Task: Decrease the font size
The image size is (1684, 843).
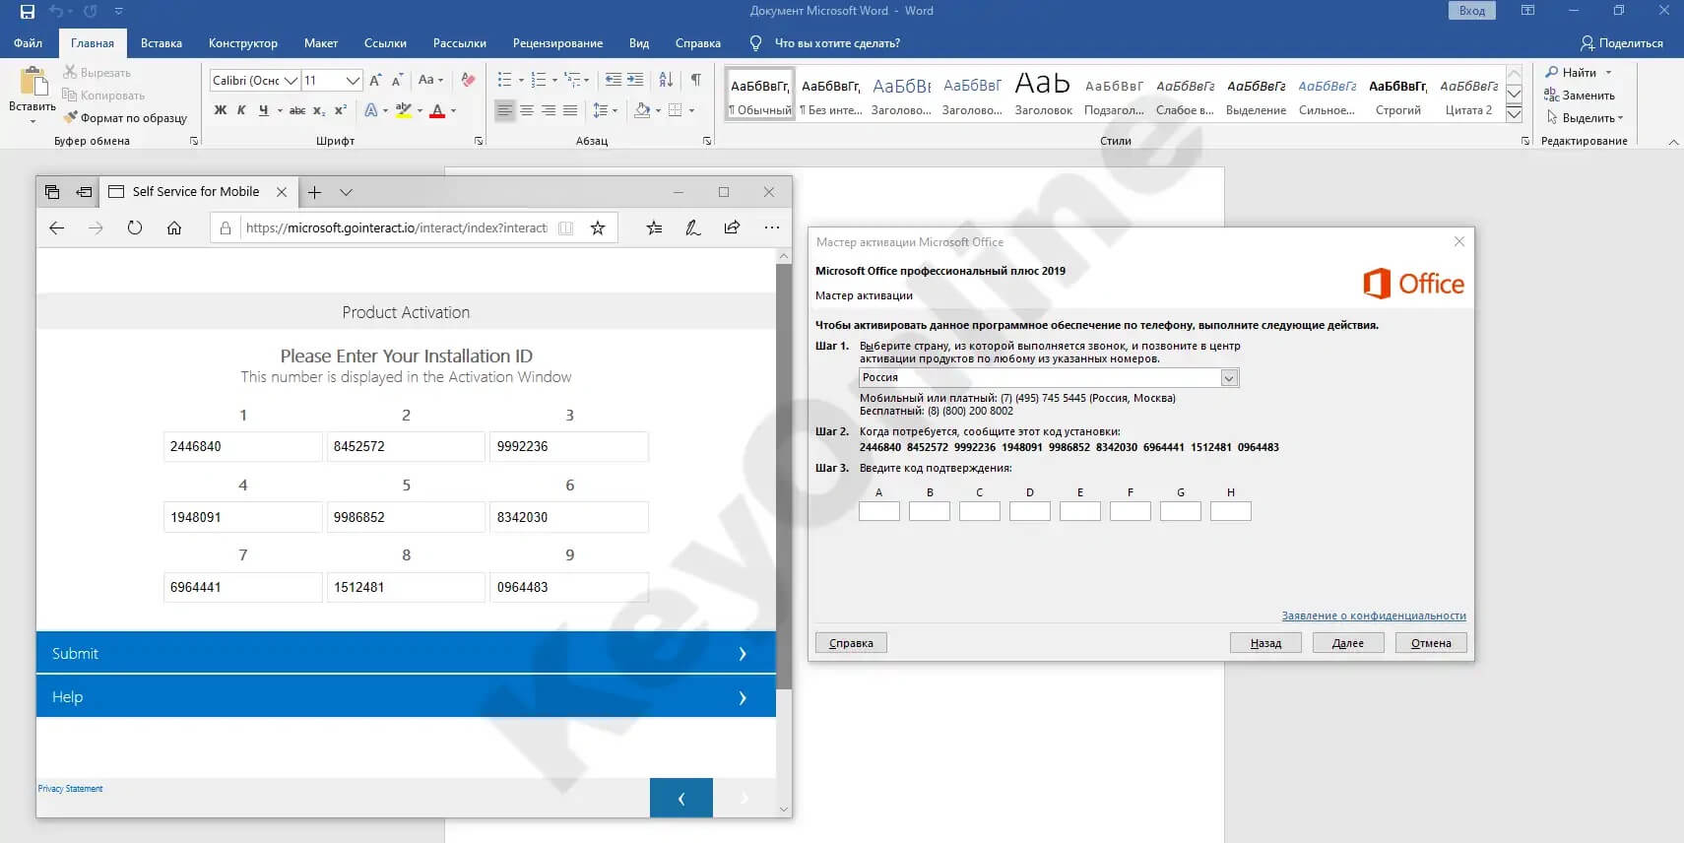Action: pos(397,80)
